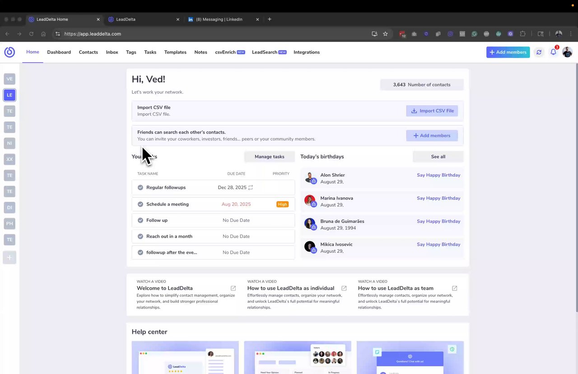Select the NI workspace in sidebar
578x374 pixels.
(x=9, y=143)
